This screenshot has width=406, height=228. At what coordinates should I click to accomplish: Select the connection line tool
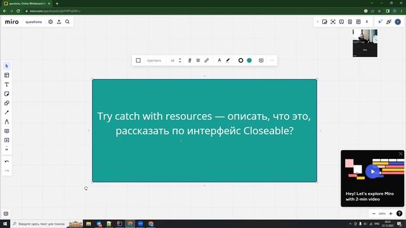7,113
